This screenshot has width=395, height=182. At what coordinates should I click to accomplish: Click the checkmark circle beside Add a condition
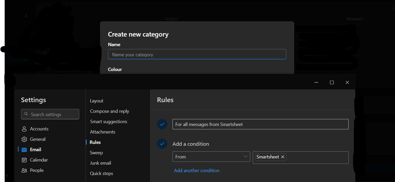coord(162,144)
